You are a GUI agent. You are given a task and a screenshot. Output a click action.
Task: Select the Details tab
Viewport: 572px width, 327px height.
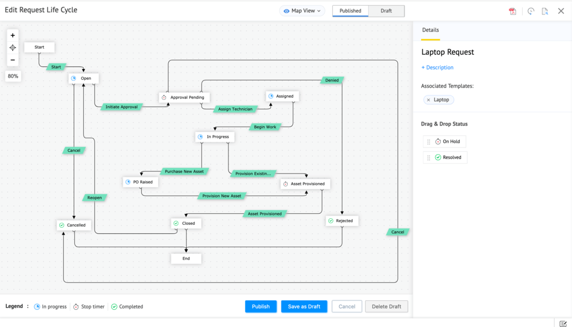point(430,30)
